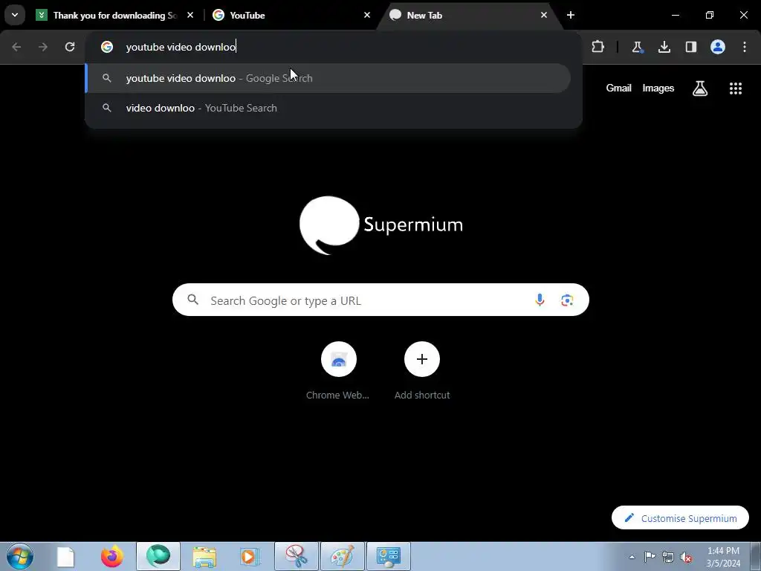Image resolution: width=761 pixels, height=571 pixels.
Task: Launch Firefox from the taskbar
Action: 111,556
